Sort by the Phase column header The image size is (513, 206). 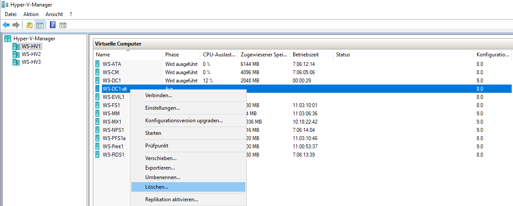[x=181, y=55]
